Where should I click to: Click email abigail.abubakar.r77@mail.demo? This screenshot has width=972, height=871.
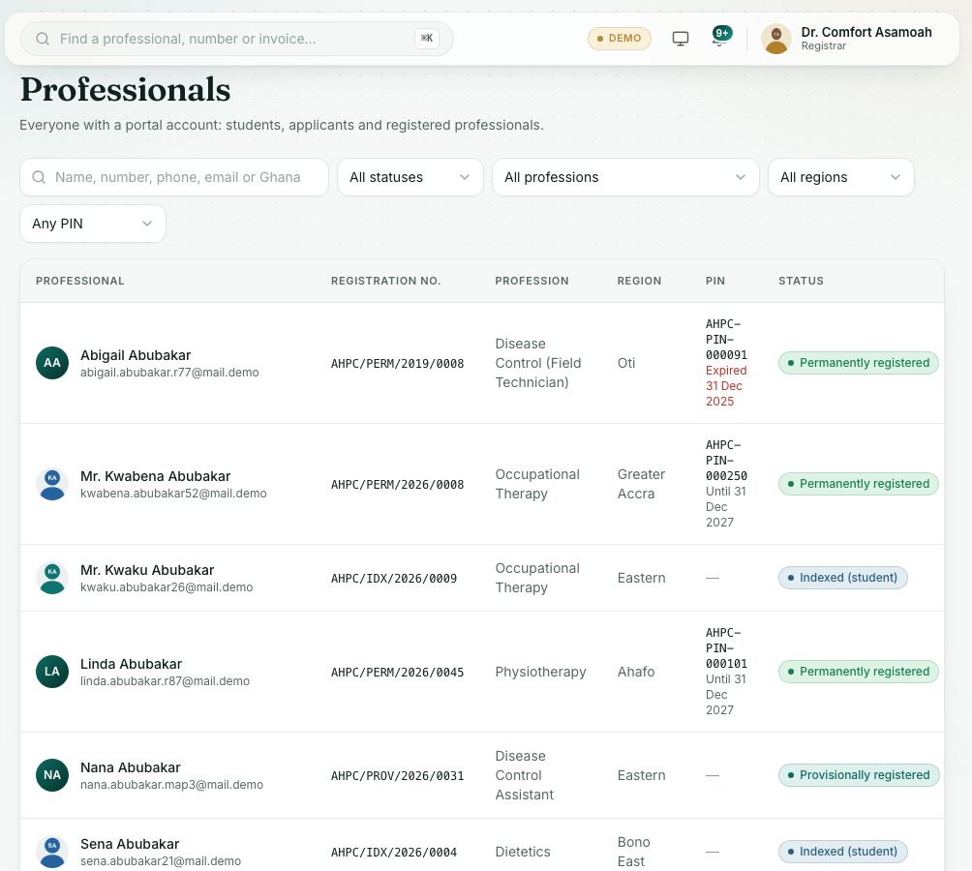click(169, 373)
